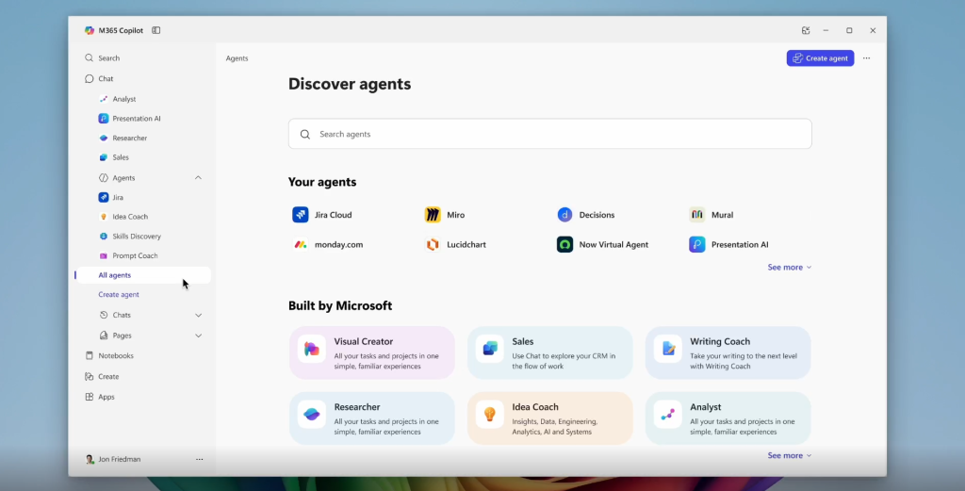Open the Analyst card
This screenshot has width=965, height=491.
[x=728, y=418]
